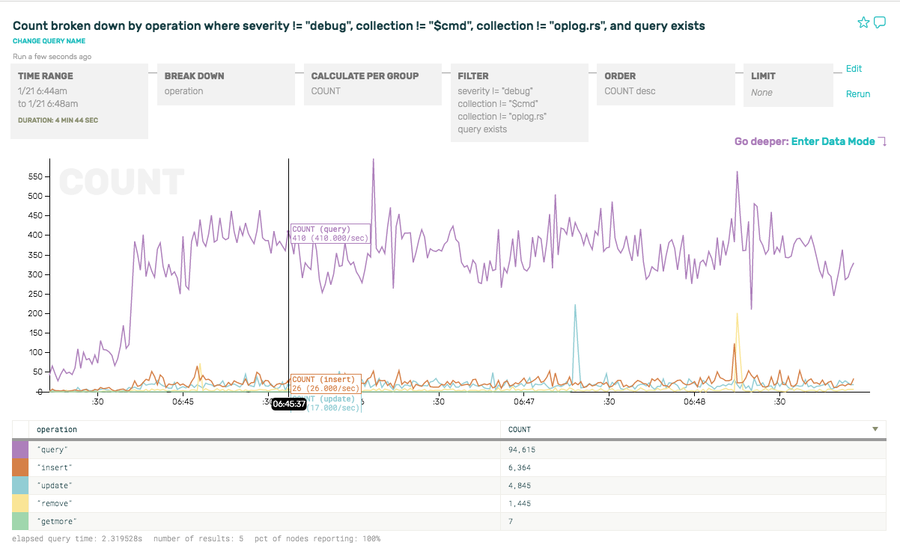The width and height of the screenshot is (900, 557).
Task: Star this query with the star icon
Action: click(863, 23)
